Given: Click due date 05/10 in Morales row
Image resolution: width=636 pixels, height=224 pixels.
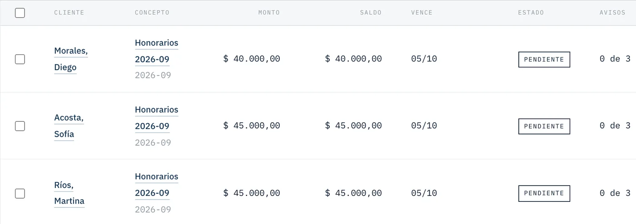Looking at the screenshot, I should tap(424, 59).
